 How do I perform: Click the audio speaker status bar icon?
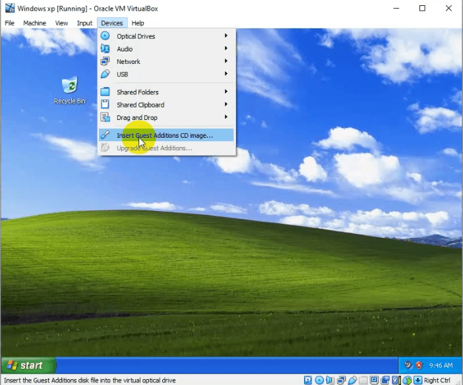330,380
